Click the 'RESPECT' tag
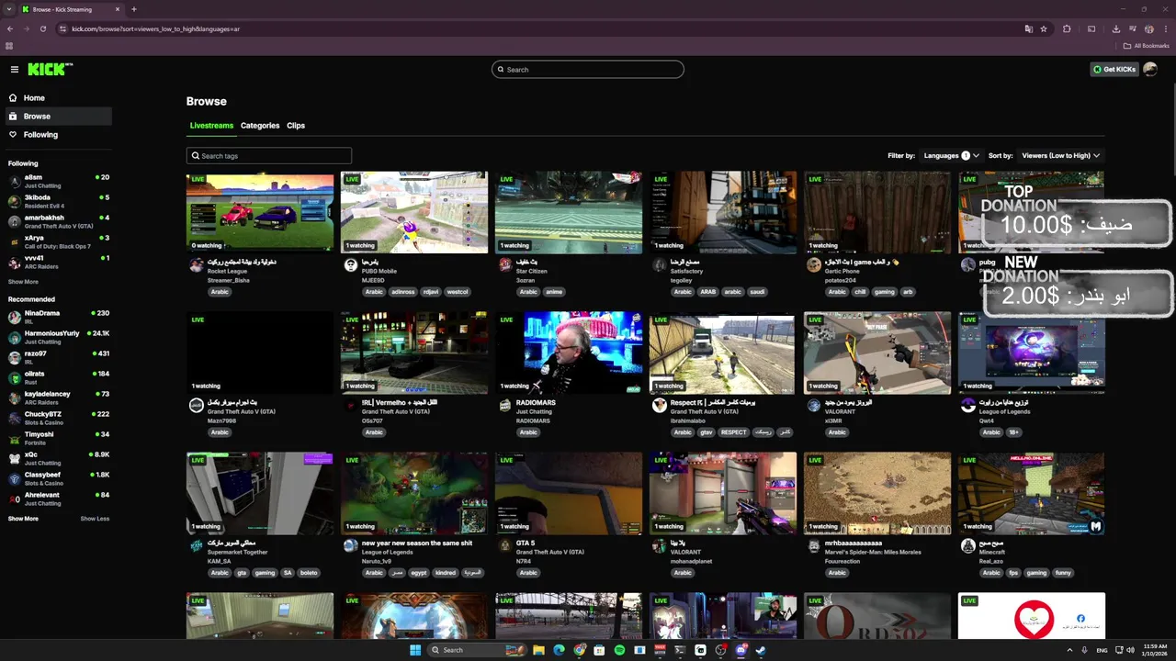The width and height of the screenshot is (1176, 661). pyautogui.click(x=734, y=432)
